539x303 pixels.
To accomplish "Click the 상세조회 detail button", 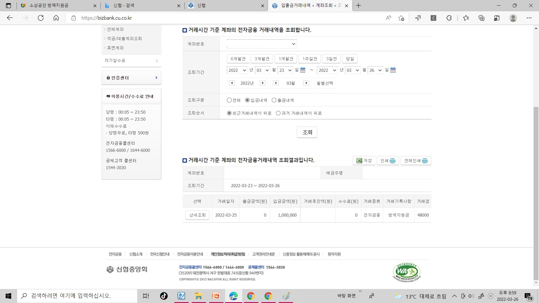I will pyautogui.click(x=197, y=215).
